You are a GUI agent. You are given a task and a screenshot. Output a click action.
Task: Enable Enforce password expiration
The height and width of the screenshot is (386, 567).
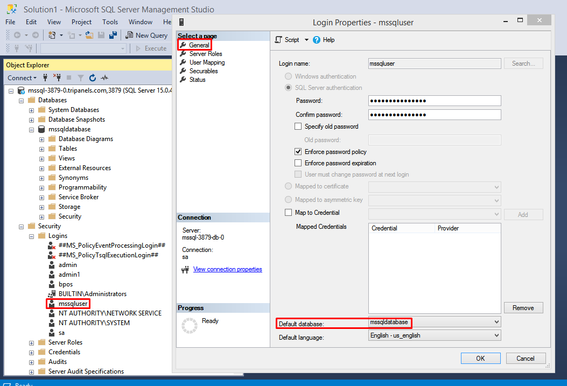(x=298, y=163)
